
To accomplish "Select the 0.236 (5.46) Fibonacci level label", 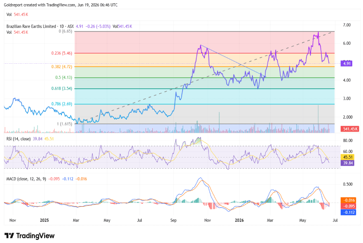I will click(61, 53).
